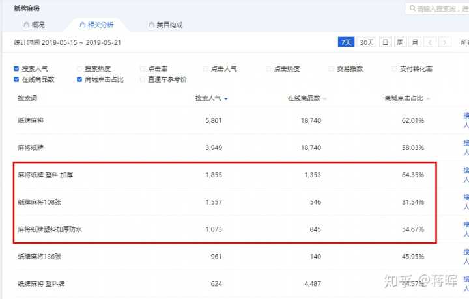Enable the 直通车参考价 checkbox
This screenshot has height=299, width=469.
[x=143, y=79]
